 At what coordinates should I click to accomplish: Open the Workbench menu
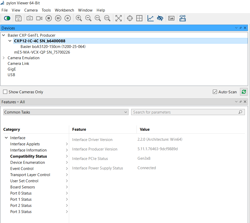point(64,10)
